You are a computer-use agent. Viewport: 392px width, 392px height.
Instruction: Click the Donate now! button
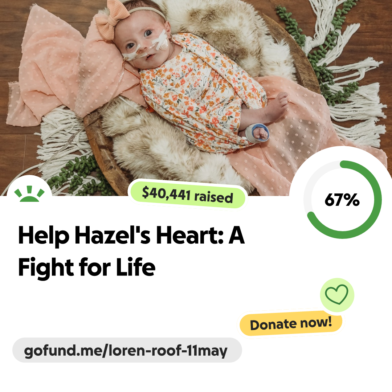point(291,323)
